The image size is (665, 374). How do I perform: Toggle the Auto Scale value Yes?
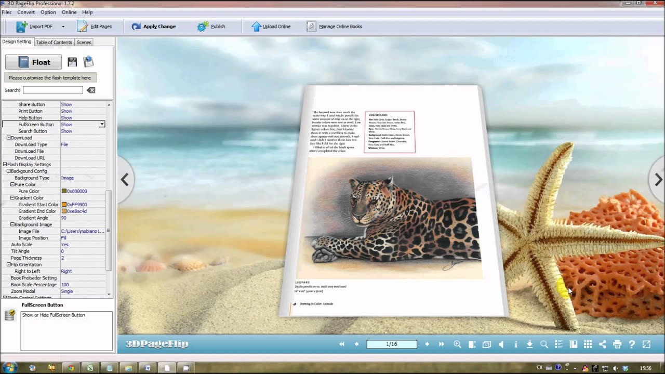(65, 245)
